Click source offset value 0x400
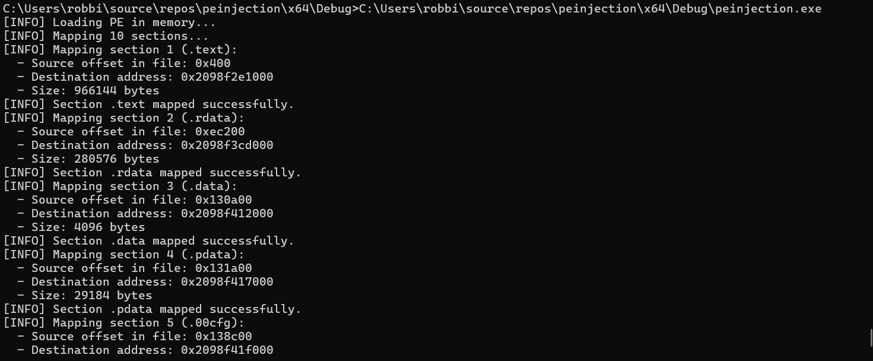 pos(212,64)
